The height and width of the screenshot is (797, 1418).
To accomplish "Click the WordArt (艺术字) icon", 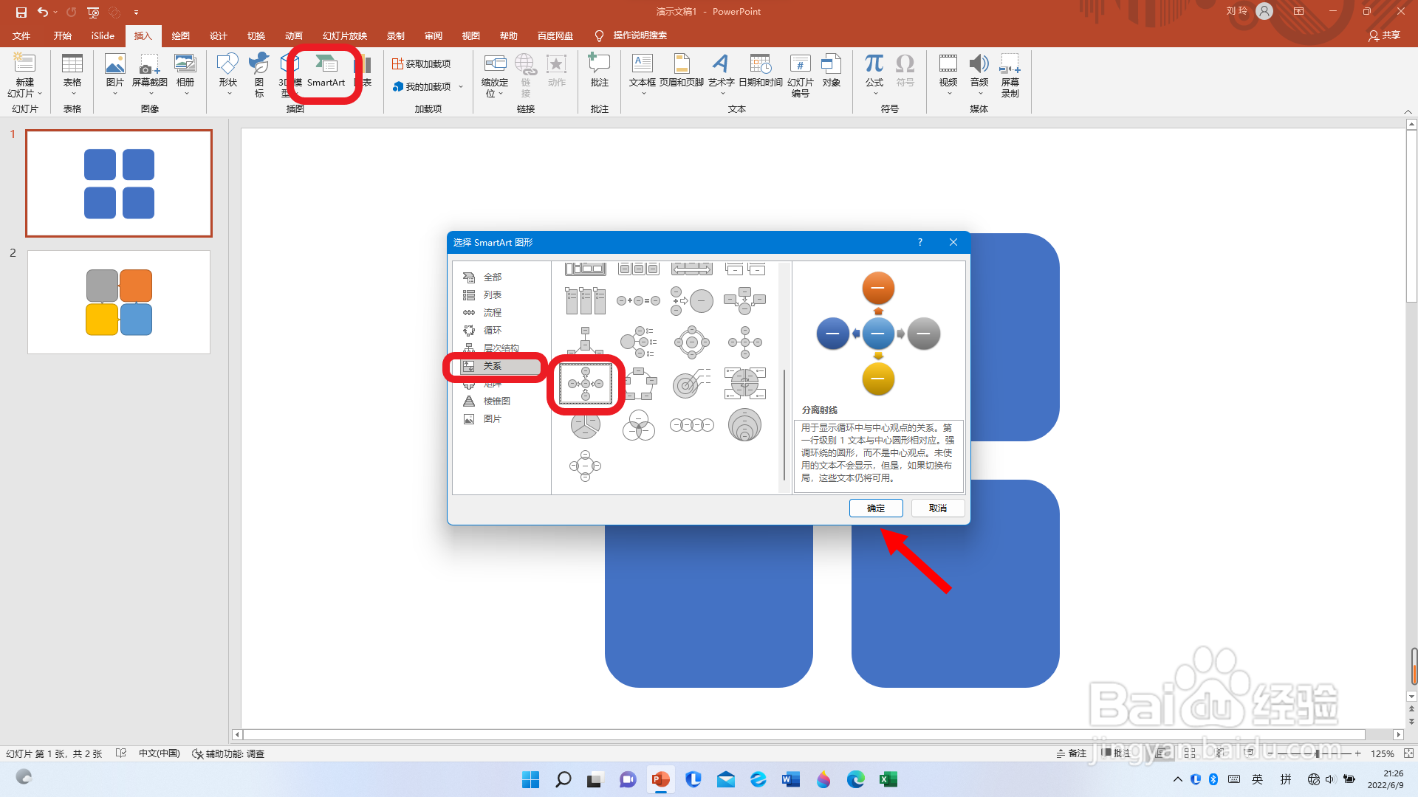I will [721, 72].
